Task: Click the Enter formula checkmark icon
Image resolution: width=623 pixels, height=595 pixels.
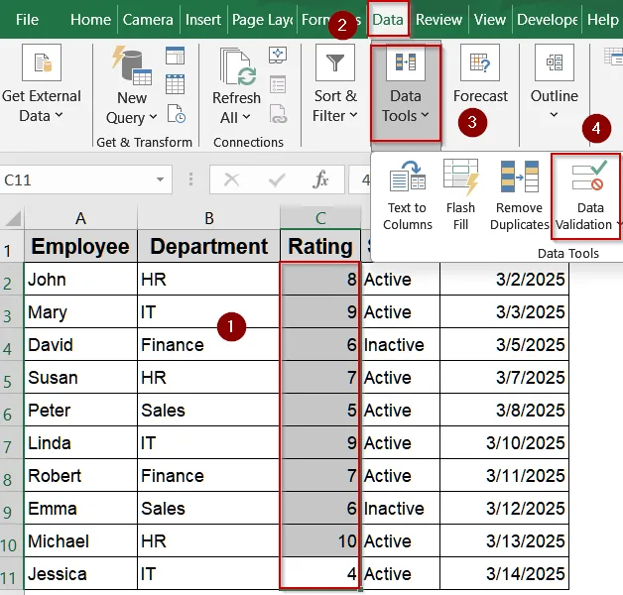Action: 277,179
